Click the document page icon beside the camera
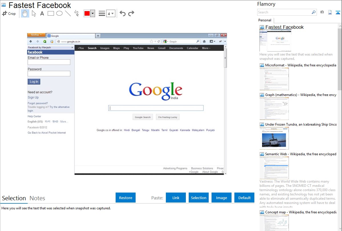 (x=330, y=12)
